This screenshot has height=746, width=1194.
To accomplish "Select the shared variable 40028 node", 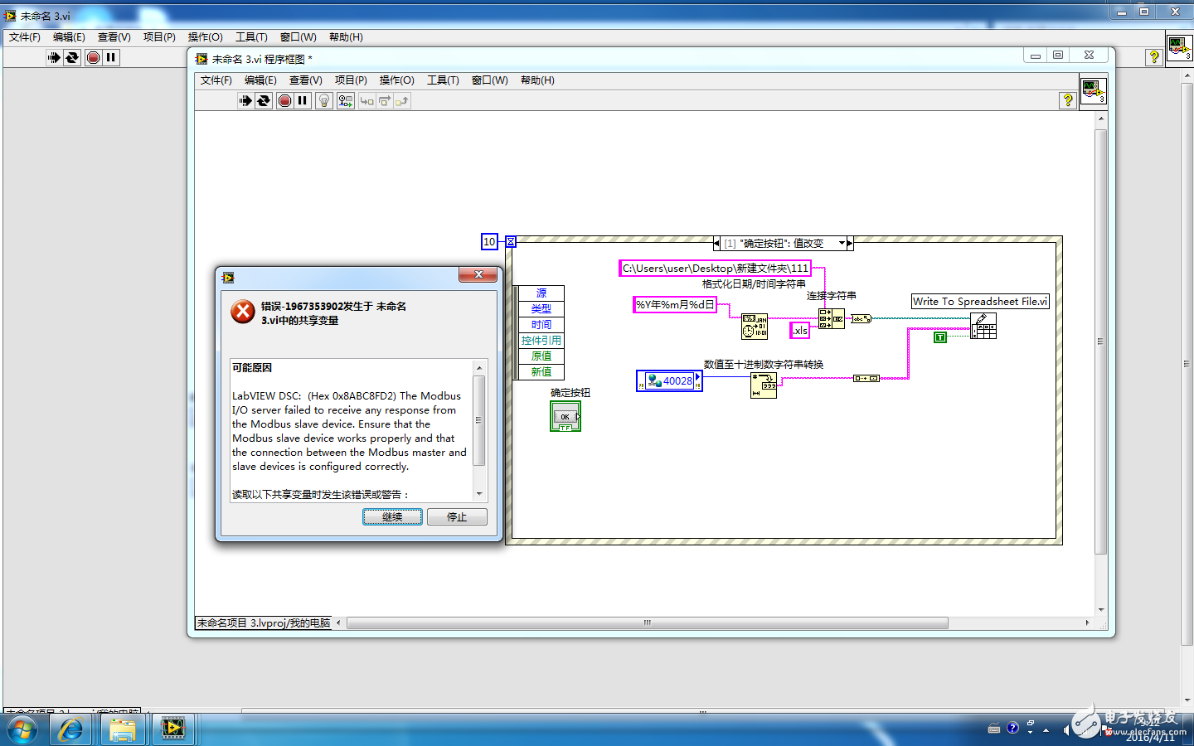I will 669,381.
